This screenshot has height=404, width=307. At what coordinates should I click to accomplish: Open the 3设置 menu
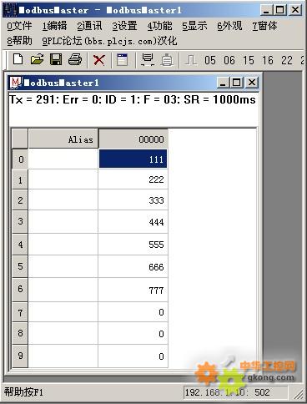pyautogui.click(x=124, y=26)
